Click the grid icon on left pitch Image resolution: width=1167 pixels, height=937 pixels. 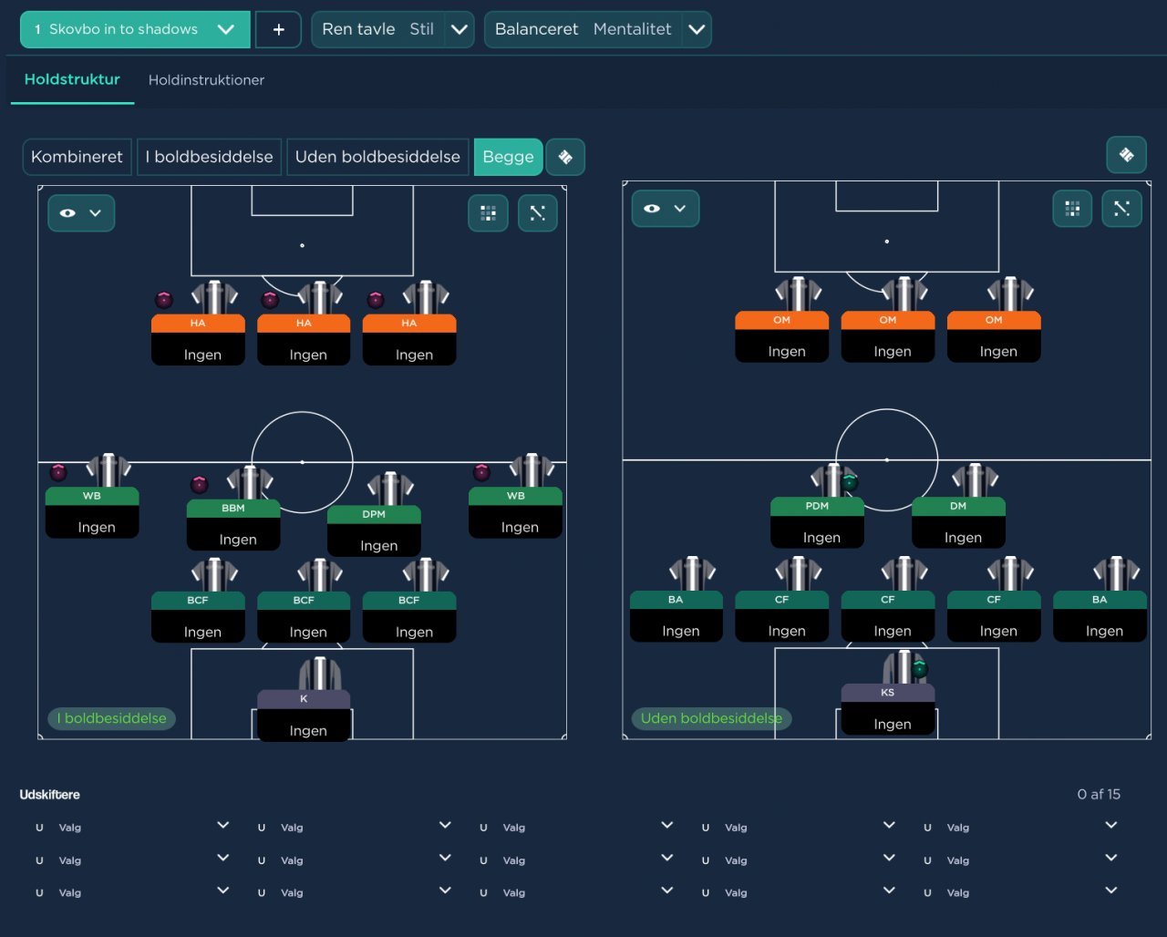coord(488,213)
